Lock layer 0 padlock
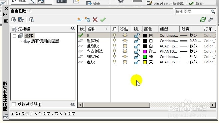Viewport: 219px width, 123px height. click(x=137, y=35)
